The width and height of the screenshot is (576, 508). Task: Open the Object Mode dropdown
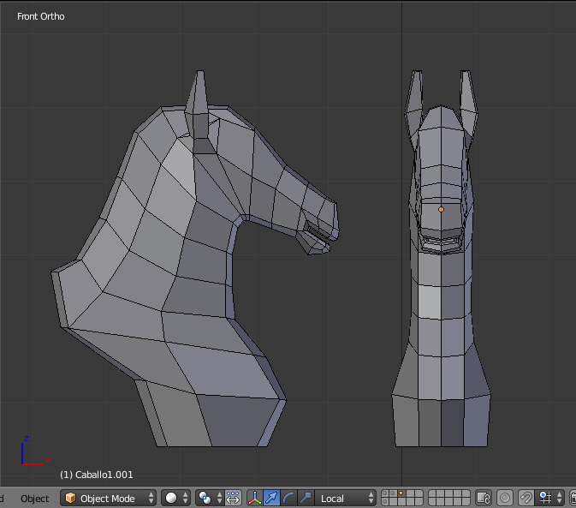110,498
